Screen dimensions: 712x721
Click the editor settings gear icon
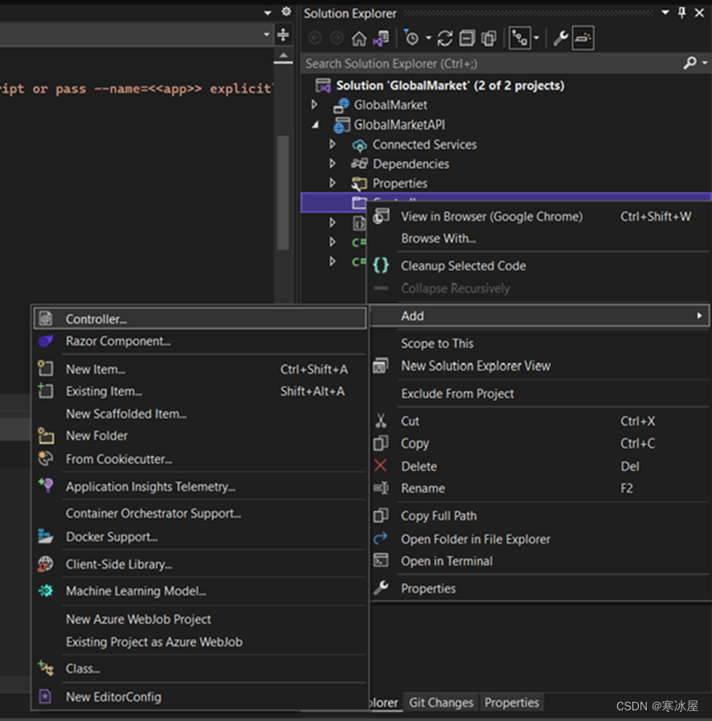coord(286,12)
